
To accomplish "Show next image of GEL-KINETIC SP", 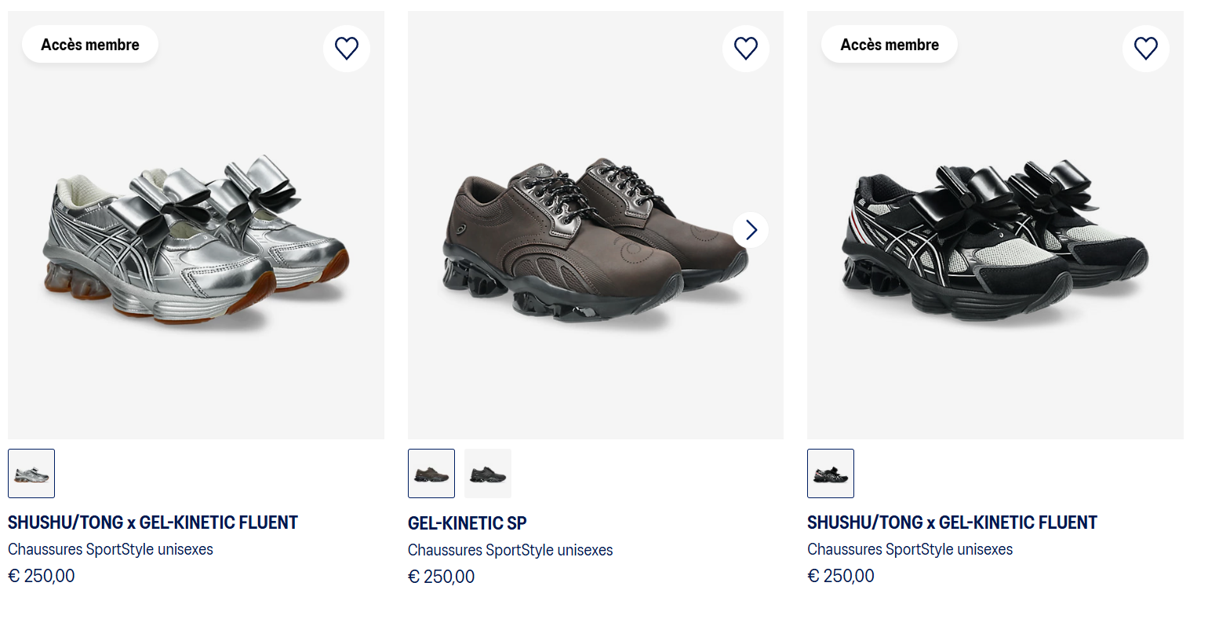I will point(751,230).
